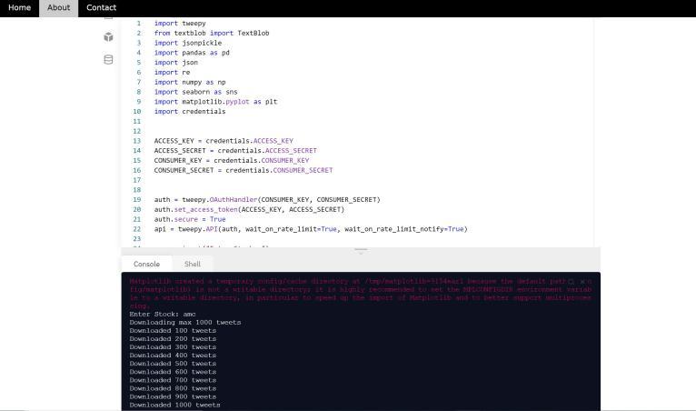Open the Contact page link
This screenshot has width=696, height=411.
(101, 7)
